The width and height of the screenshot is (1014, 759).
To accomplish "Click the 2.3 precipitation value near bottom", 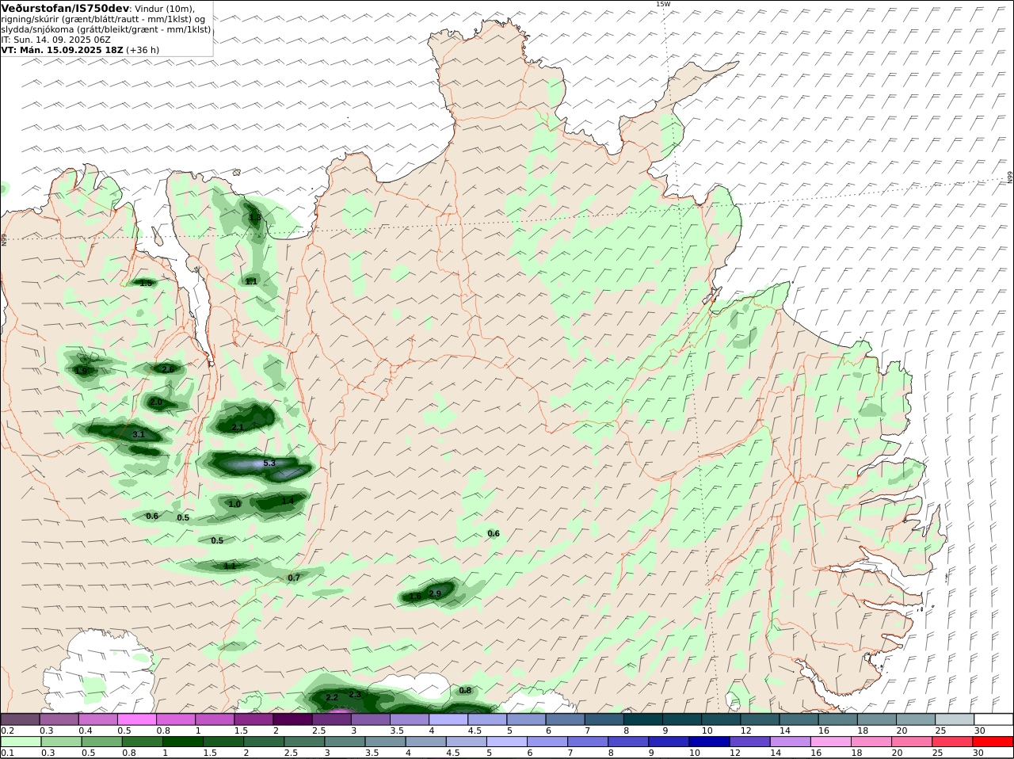I will click(x=355, y=694).
